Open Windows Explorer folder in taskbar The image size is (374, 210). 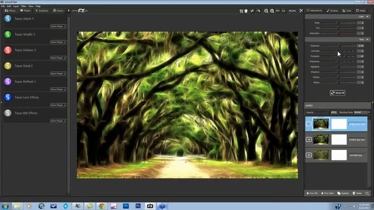pos(17,206)
